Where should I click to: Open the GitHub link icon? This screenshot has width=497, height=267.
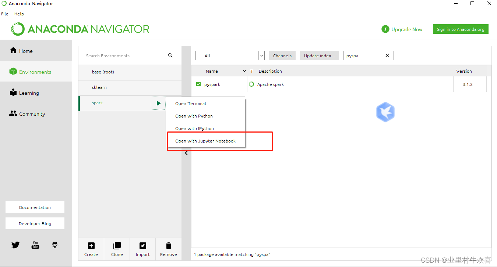click(x=55, y=245)
